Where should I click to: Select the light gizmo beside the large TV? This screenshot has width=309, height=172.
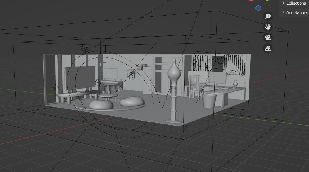coord(98,82)
